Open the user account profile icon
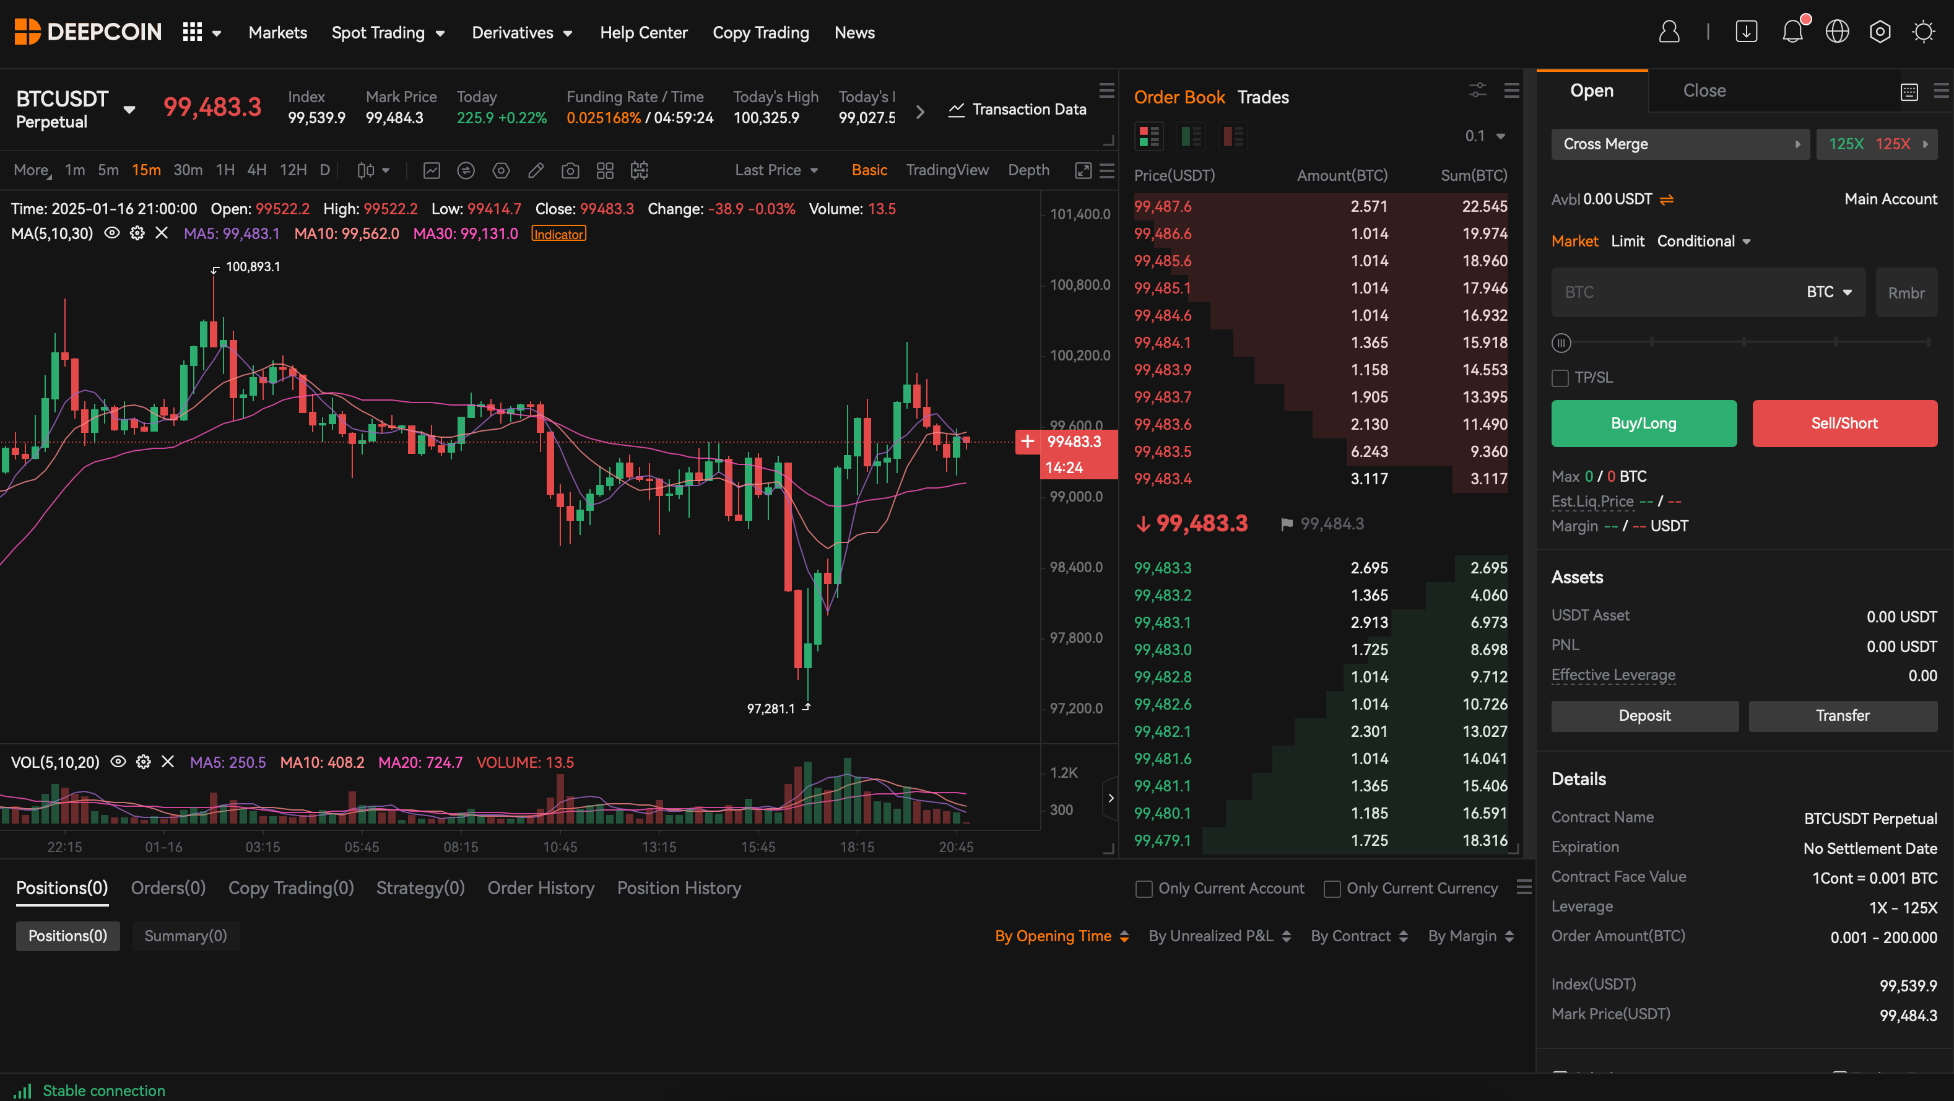The image size is (1954, 1101). pyautogui.click(x=1669, y=32)
